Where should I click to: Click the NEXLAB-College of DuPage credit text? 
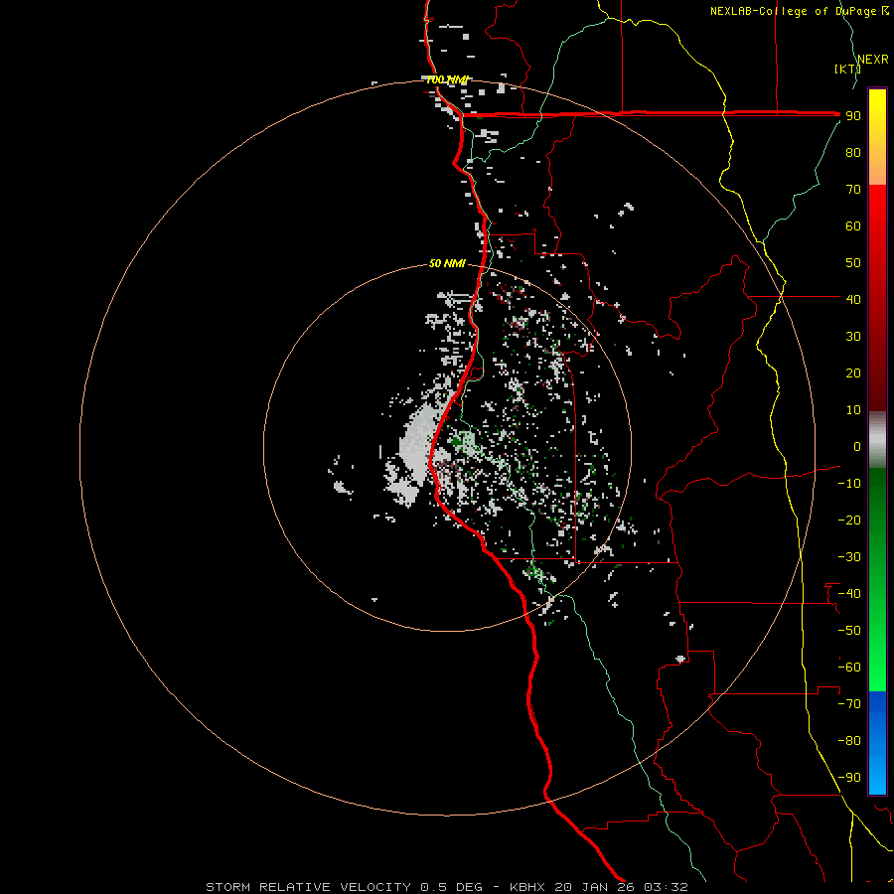click(x=800, y=11)
